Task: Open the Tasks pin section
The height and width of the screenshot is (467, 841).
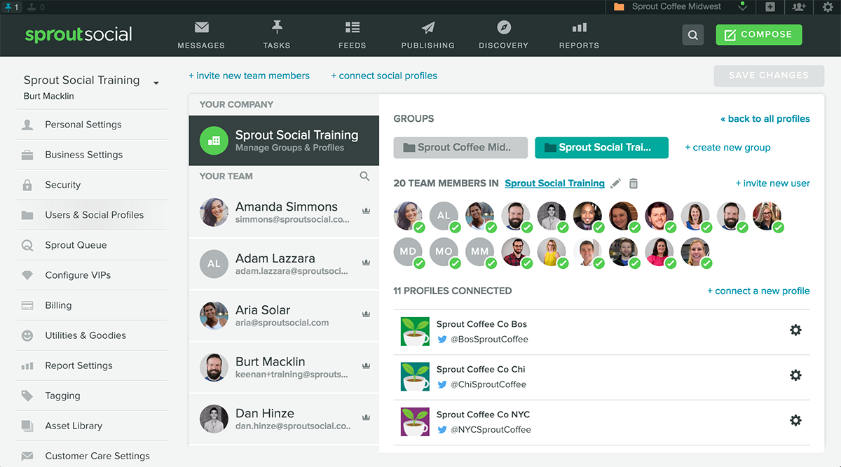Action: point(276,34)
